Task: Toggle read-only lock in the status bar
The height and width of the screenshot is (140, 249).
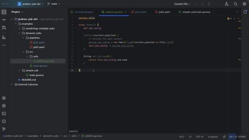Action: coord(224,136)
